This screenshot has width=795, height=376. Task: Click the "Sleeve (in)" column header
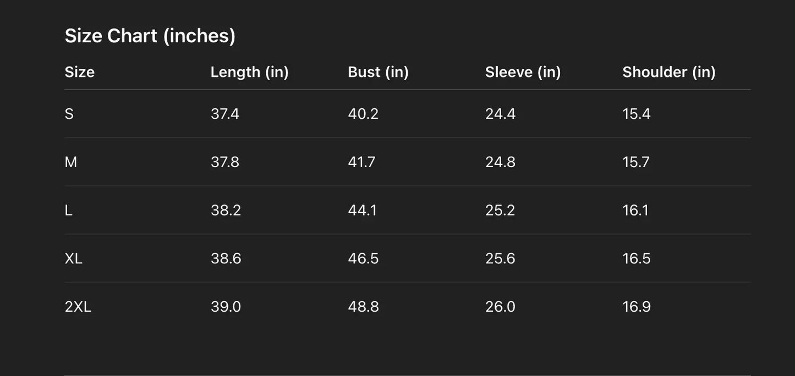click(523, 72)
